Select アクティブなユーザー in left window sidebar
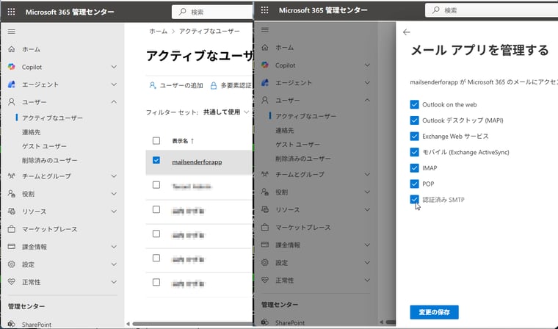Viewport: 558px width, 329px height. tap(52, 117)
